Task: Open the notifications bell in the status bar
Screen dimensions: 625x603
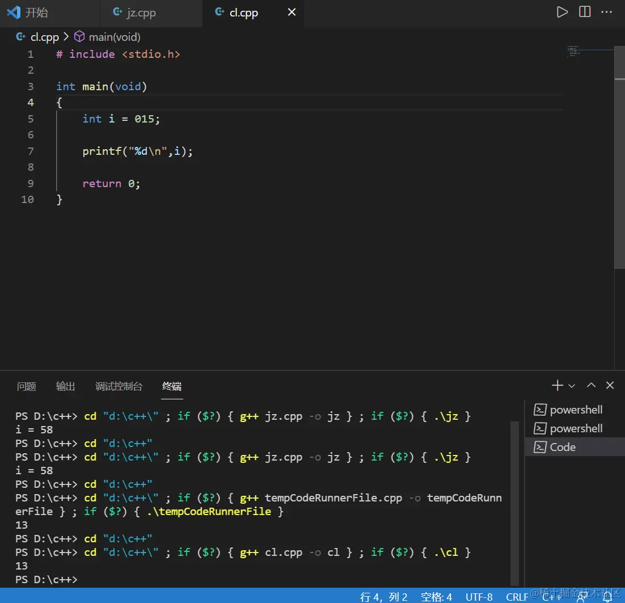Action: coord(607,597)
